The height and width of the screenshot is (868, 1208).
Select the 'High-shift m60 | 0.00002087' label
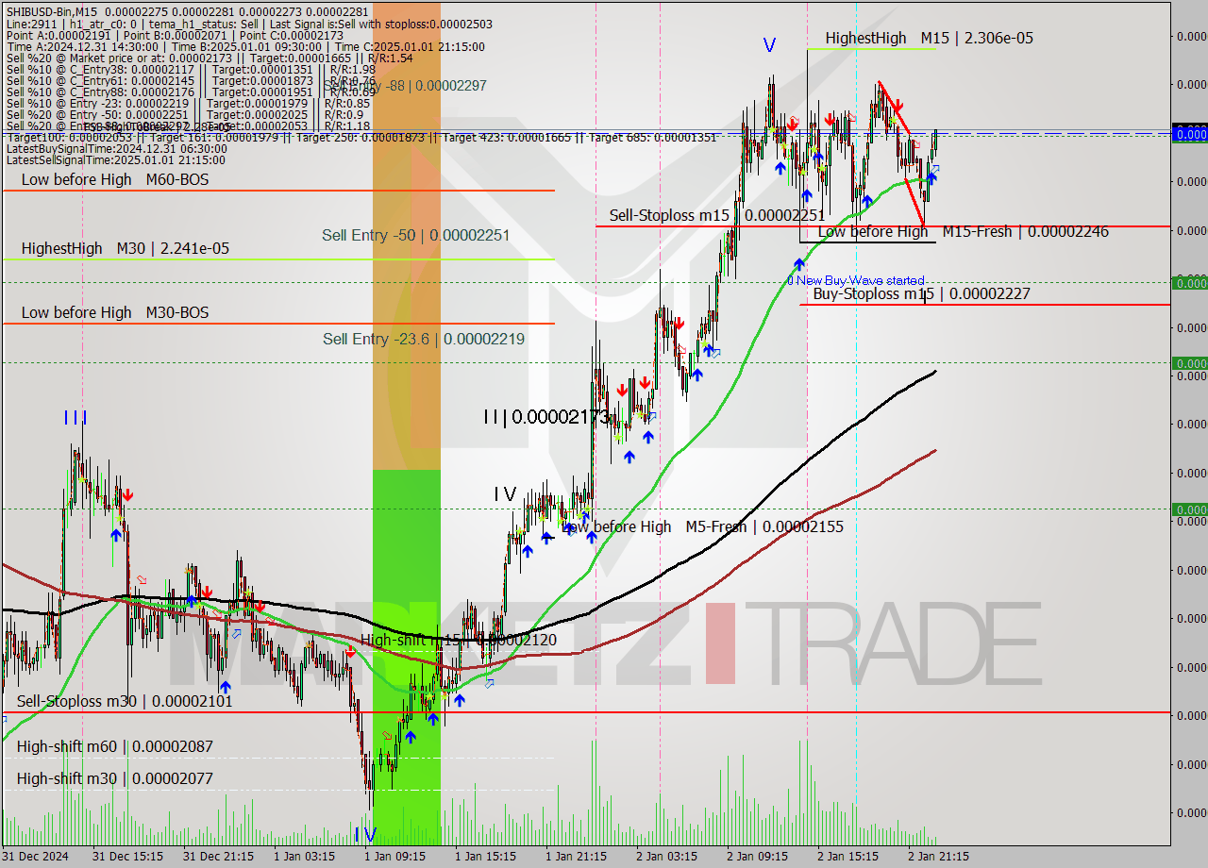[x=114, y=746]
